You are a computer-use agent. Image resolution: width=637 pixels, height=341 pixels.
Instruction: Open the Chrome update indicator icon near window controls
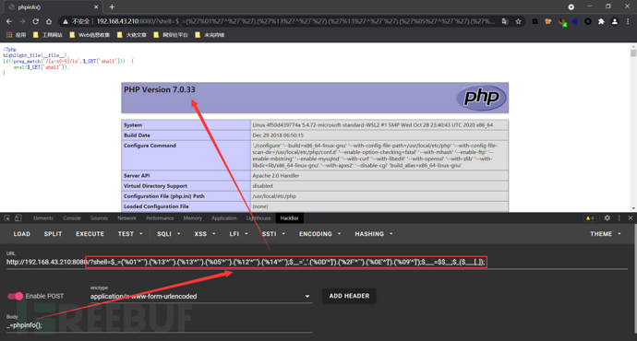[571, 6]
